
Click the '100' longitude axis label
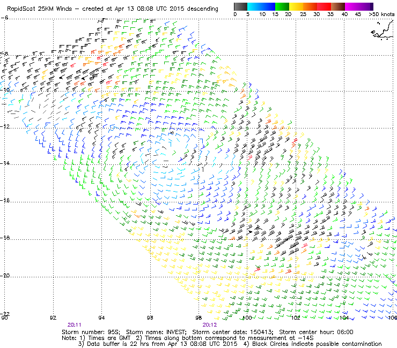pyautogui.click(x=247, y=317)
